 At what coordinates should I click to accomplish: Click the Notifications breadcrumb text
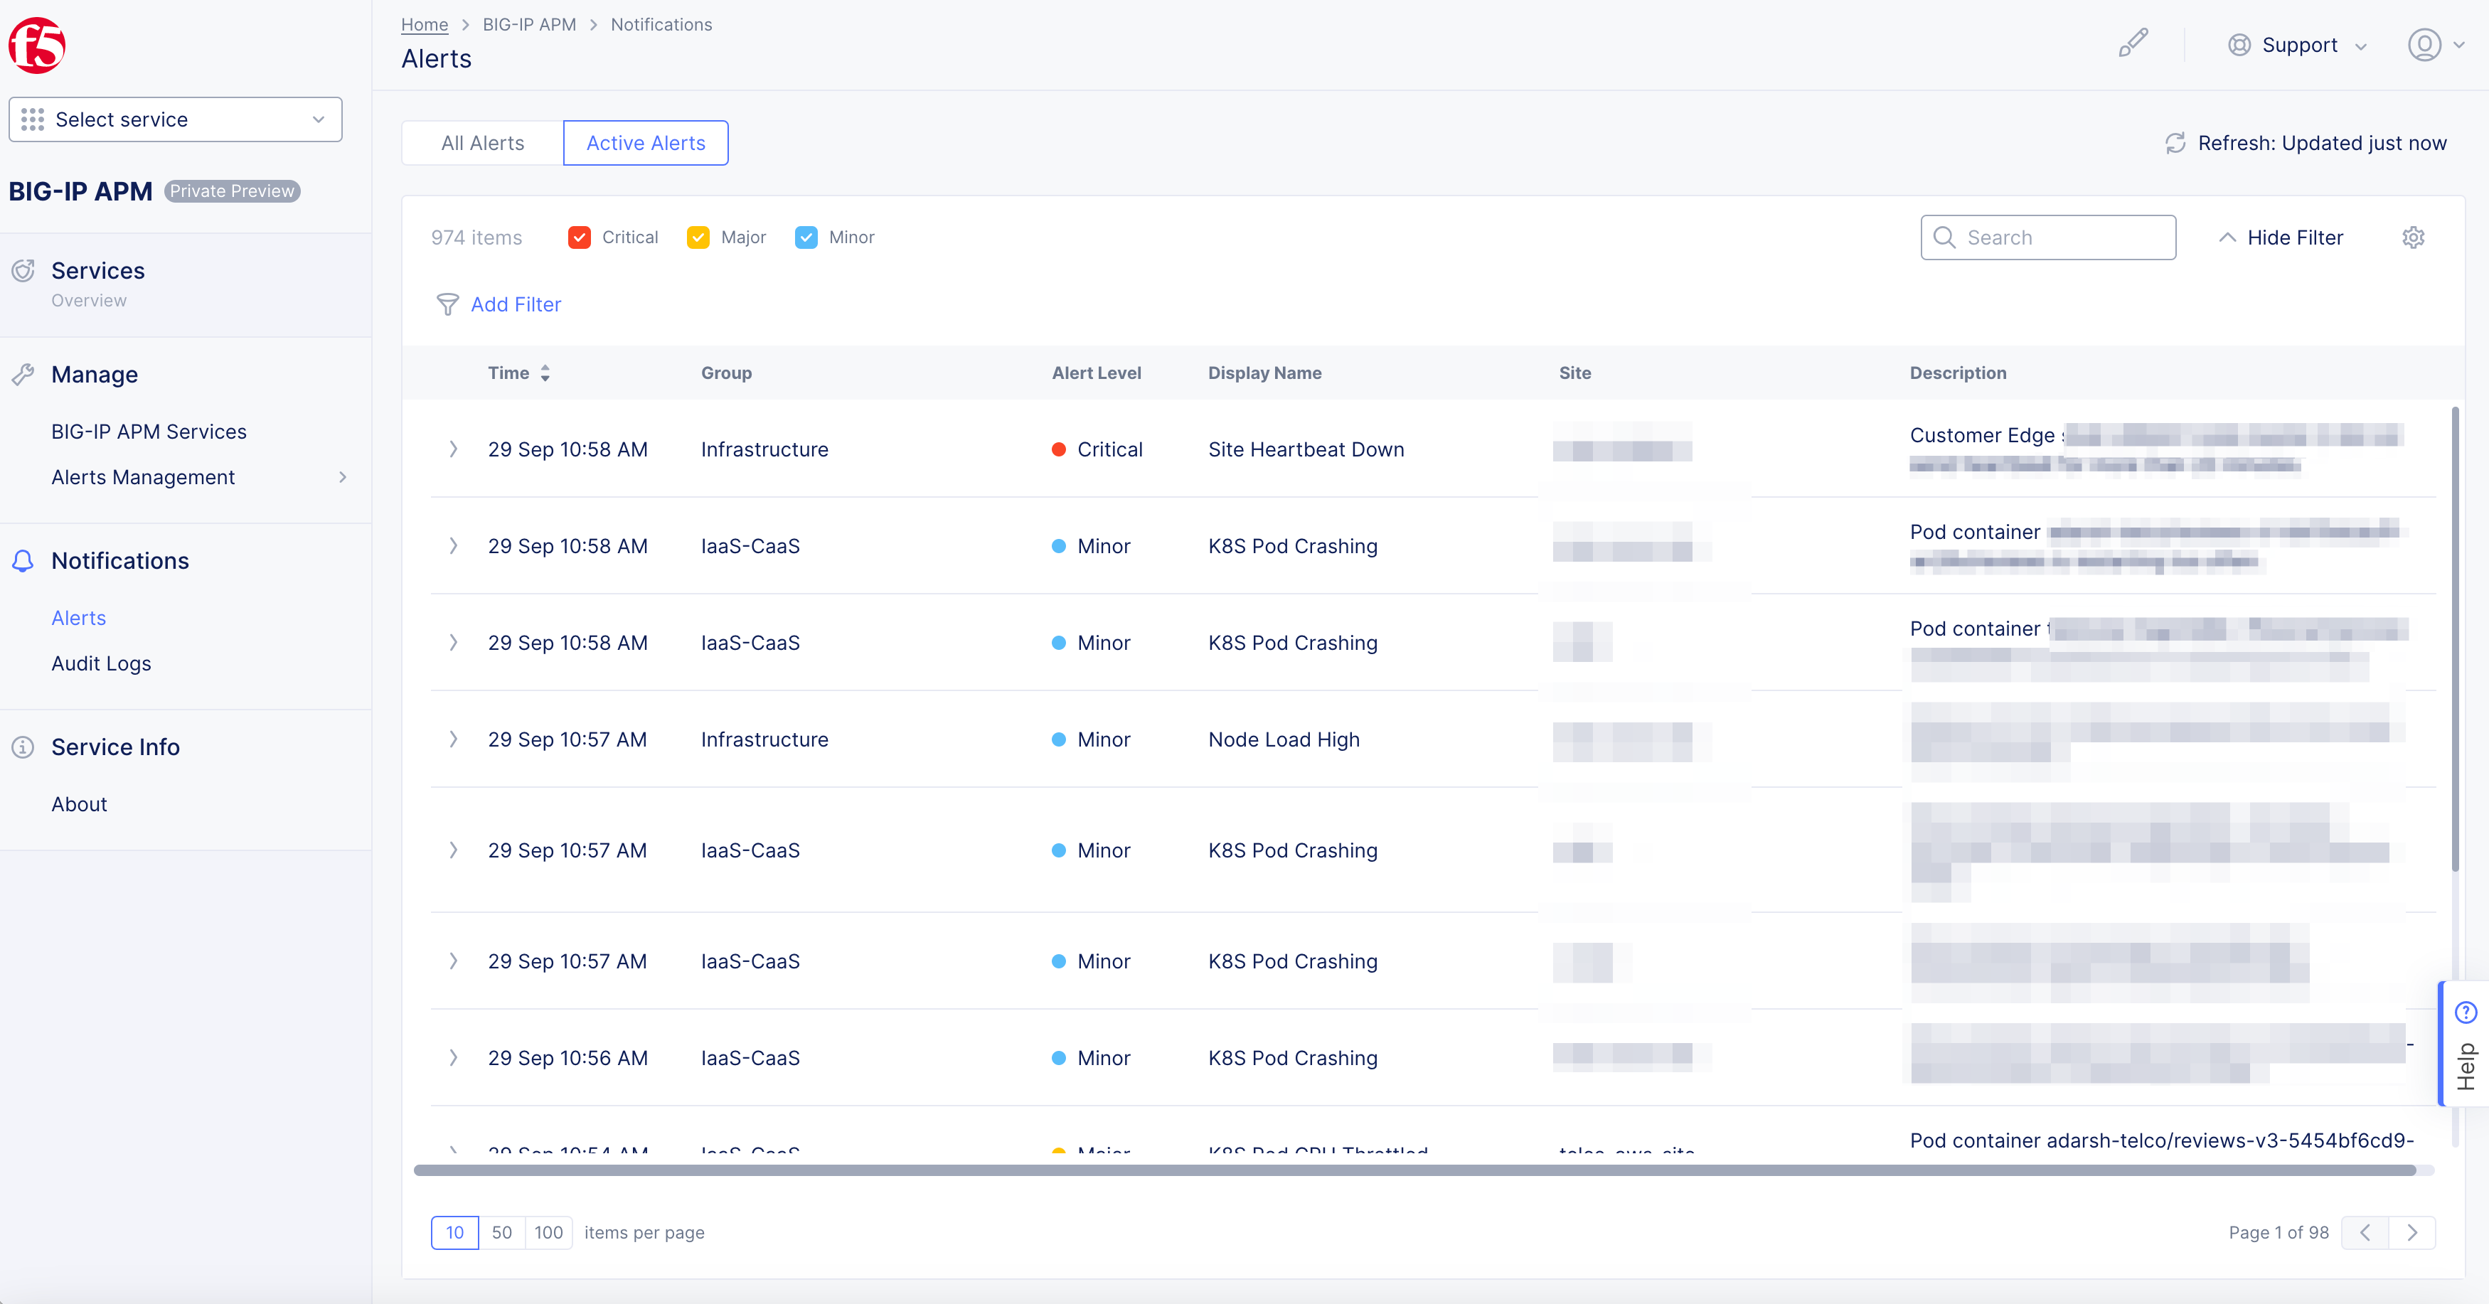[x=661, y=25]
